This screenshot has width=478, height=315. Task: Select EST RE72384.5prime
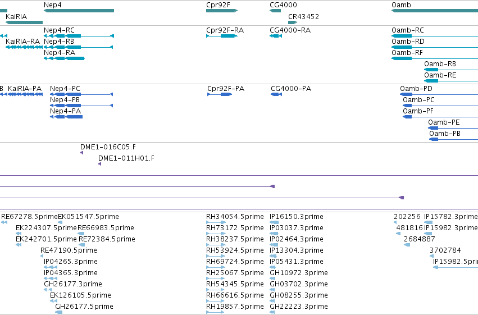[x=81, y=245]
